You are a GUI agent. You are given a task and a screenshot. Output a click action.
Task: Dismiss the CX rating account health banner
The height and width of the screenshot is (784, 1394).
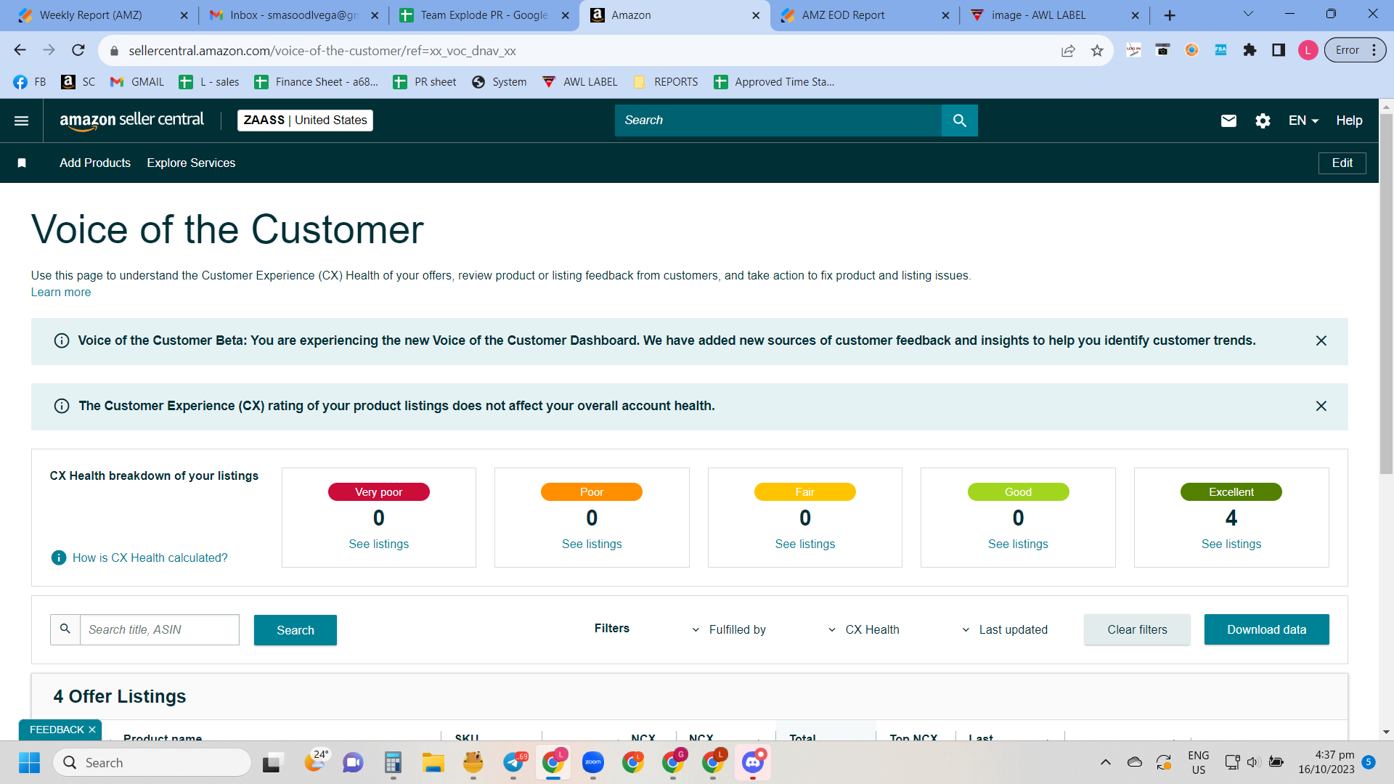[x=1321, y=407]
